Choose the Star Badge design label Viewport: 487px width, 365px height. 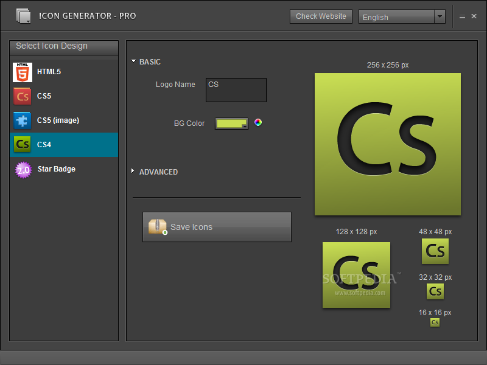pyautogui.click(x=57, y=169)
